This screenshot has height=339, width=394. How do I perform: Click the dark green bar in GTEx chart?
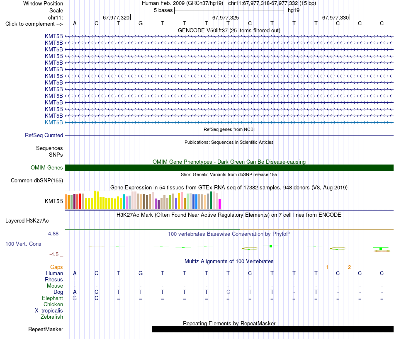(211, 201)
